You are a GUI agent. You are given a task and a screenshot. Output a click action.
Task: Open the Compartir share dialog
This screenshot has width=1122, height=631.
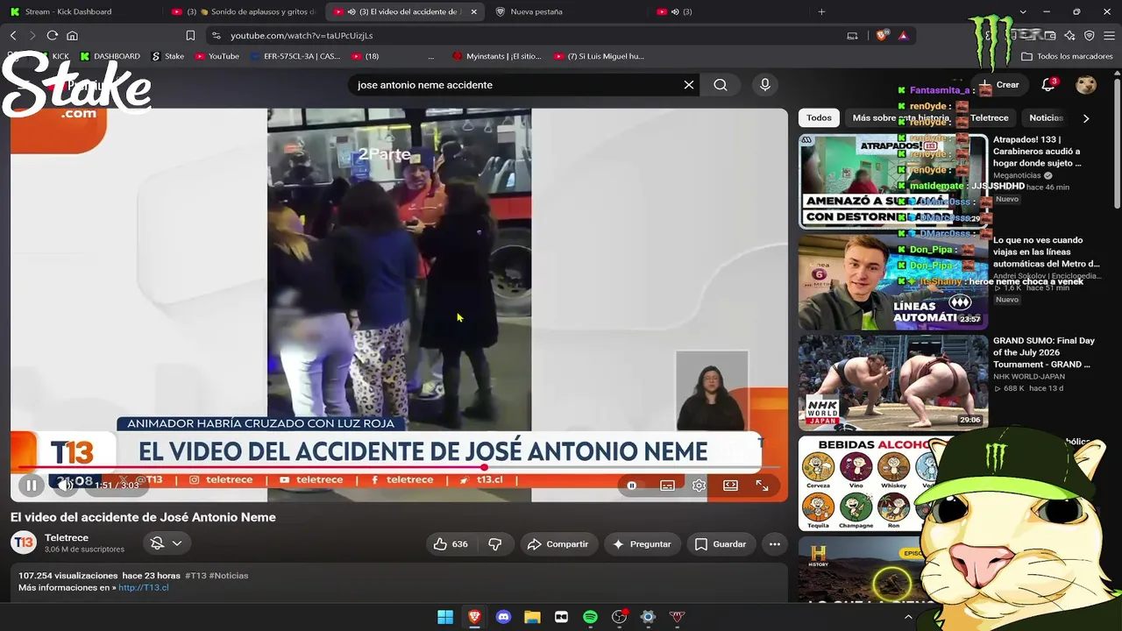point(557,544)
